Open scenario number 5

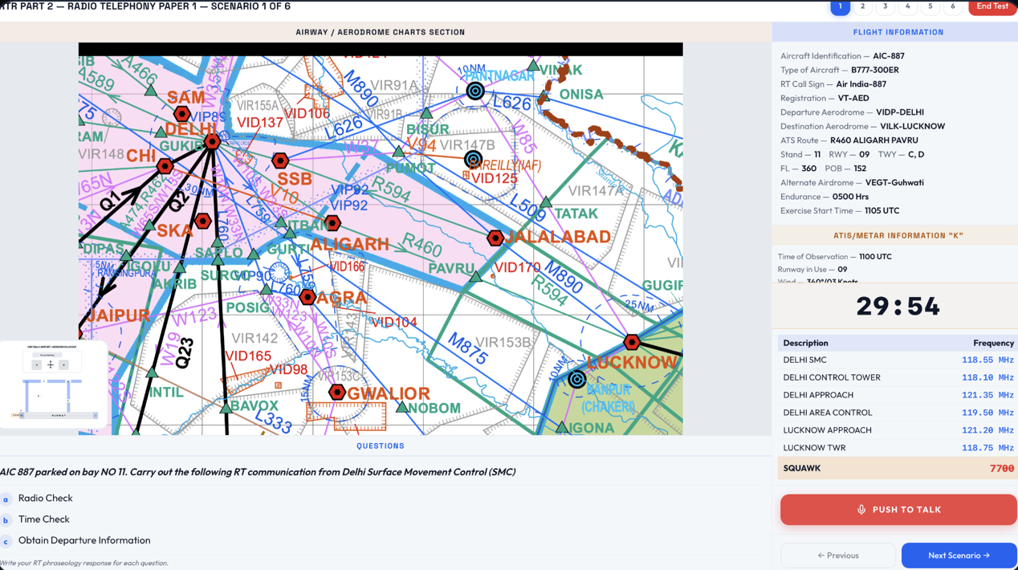coord(930,7)
